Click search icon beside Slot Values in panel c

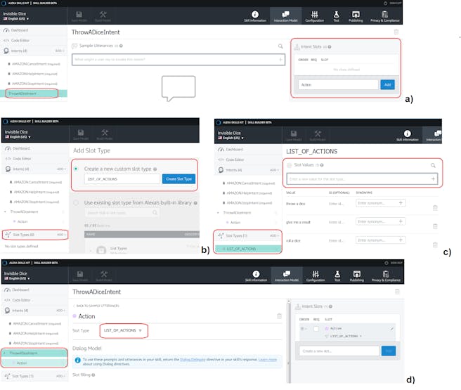[x=433, y=165]
